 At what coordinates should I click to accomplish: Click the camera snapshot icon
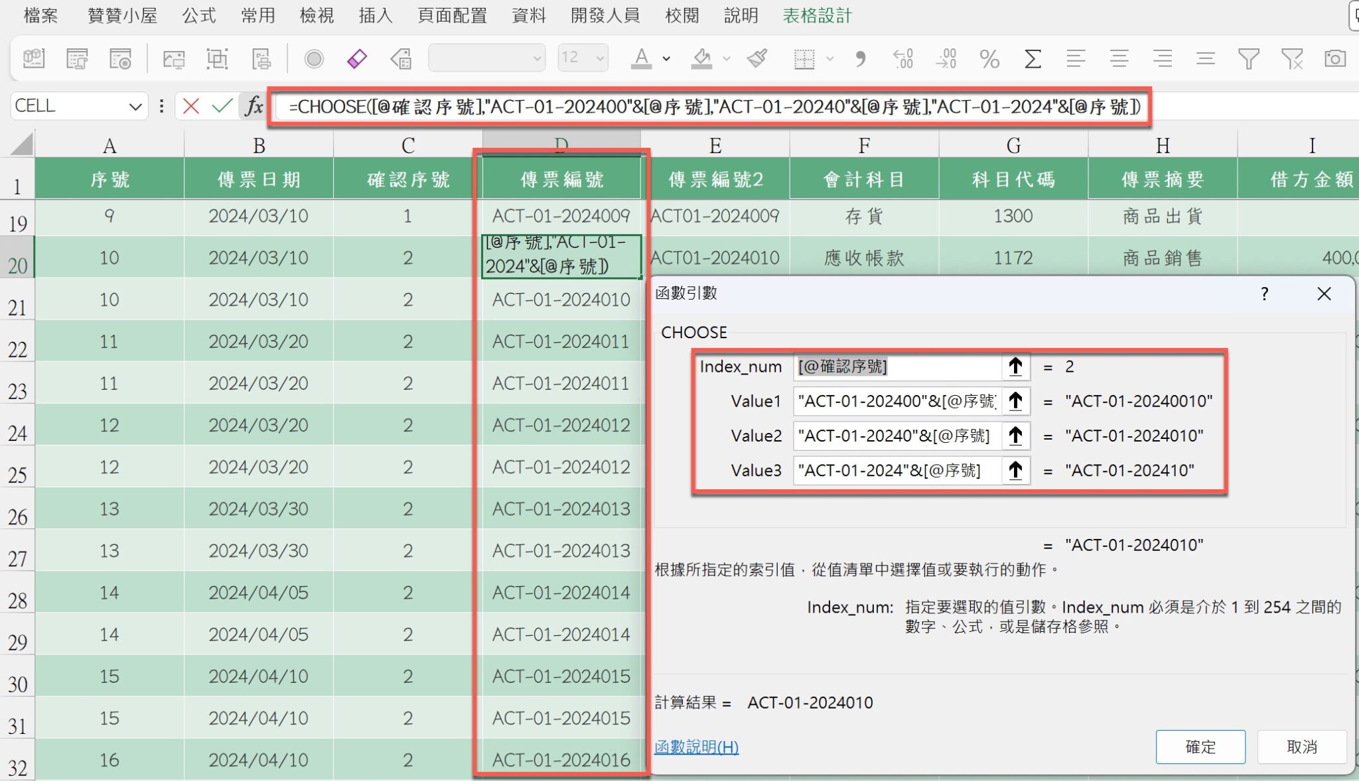(x=1335, y=59)
